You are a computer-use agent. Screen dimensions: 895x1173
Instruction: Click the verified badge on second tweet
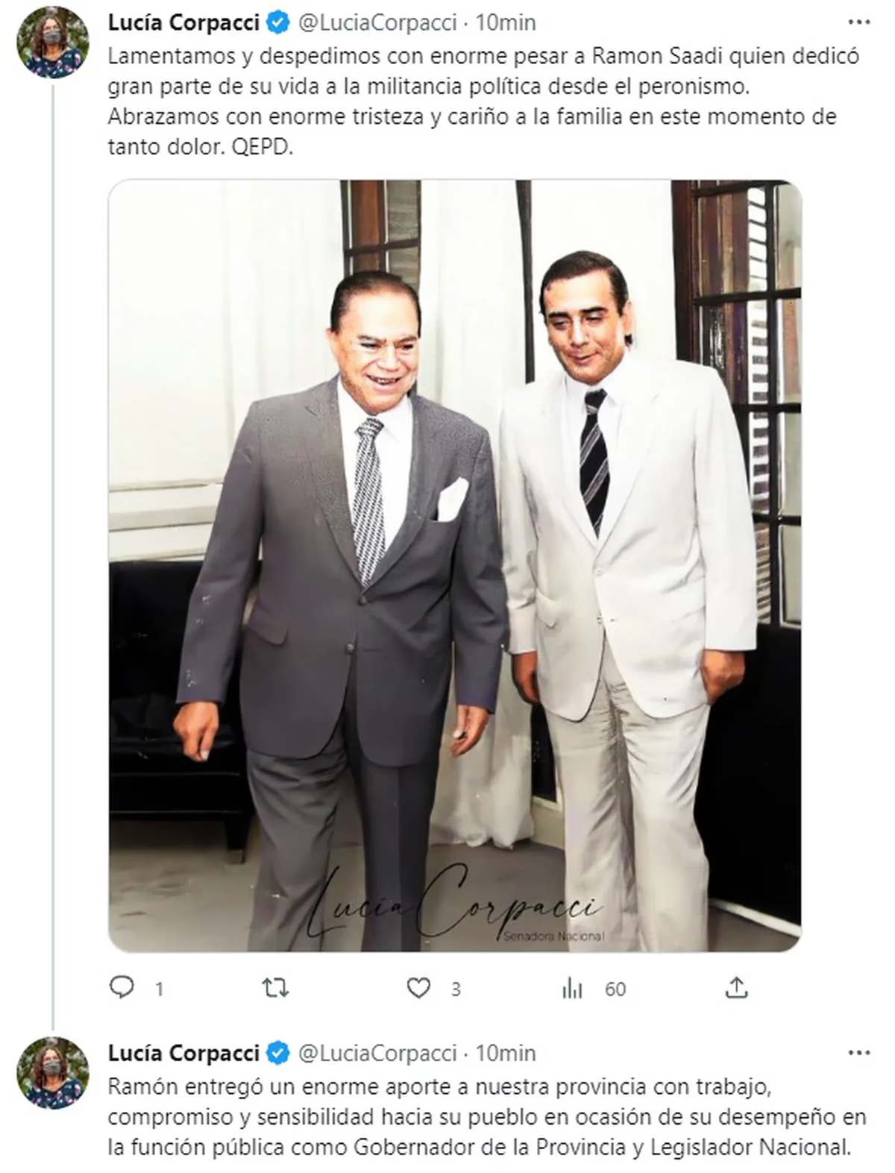click(278, 1053)
